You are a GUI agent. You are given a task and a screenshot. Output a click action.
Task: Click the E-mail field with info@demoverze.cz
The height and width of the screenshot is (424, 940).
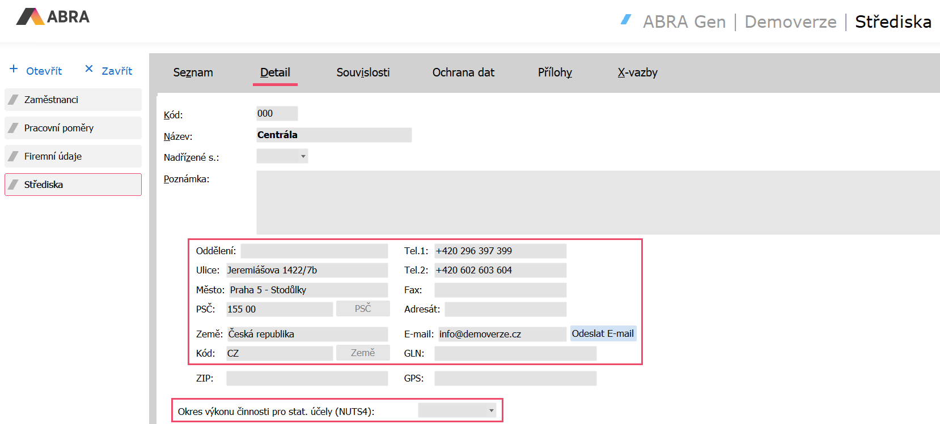[502, 334]
